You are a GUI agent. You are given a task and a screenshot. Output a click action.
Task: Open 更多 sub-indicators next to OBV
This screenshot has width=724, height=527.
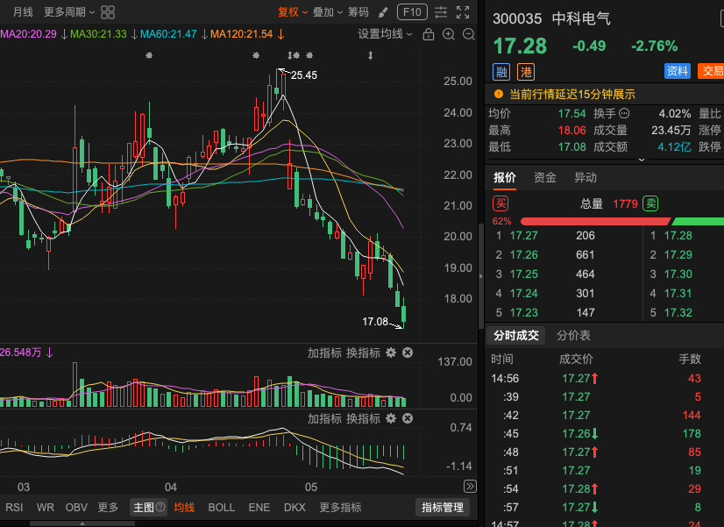tap(108, 507)
